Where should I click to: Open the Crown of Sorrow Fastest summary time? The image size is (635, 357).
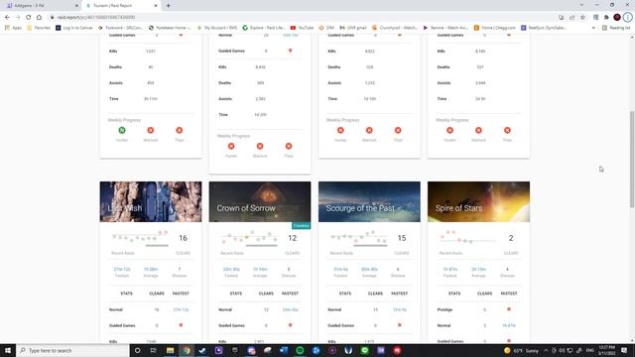coord(231,269)
